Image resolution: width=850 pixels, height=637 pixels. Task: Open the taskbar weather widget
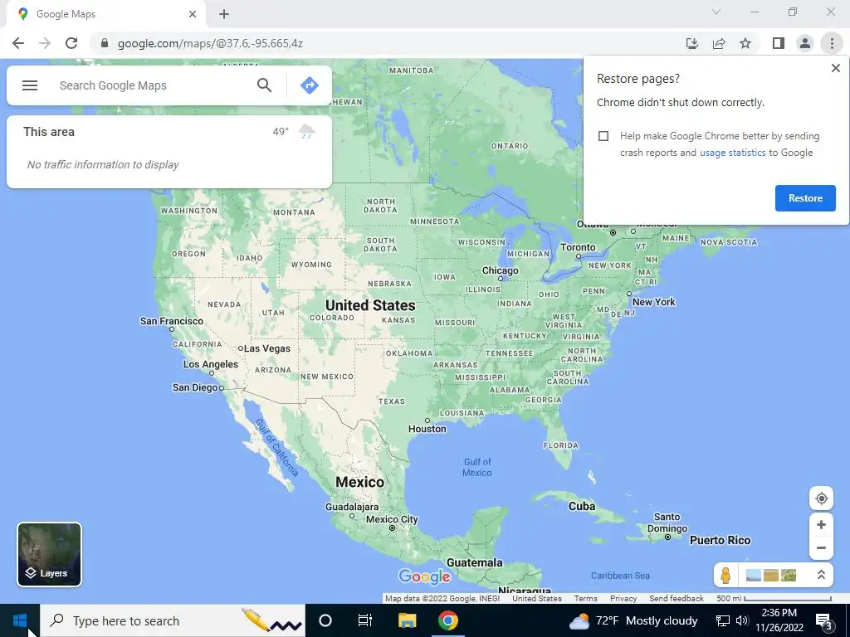(633, 620)
